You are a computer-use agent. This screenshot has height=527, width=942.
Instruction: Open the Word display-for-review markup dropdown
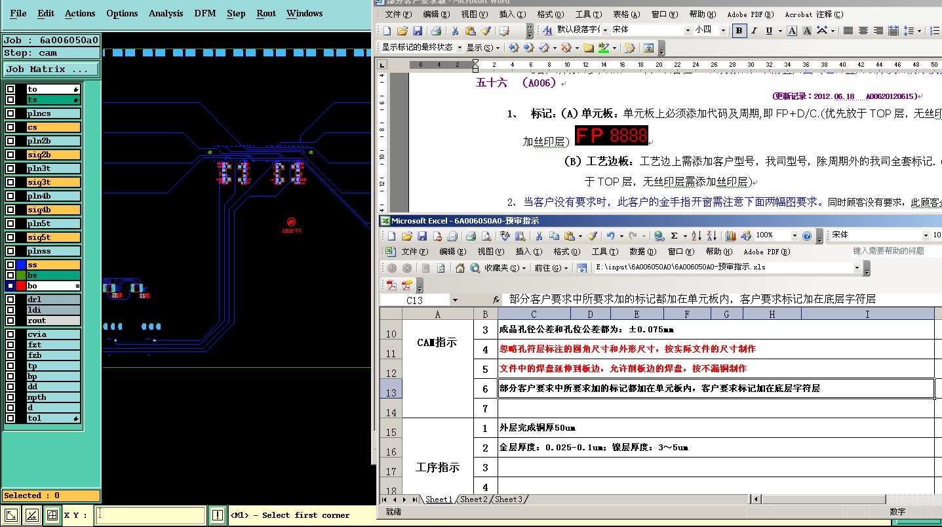click(460, 47)
